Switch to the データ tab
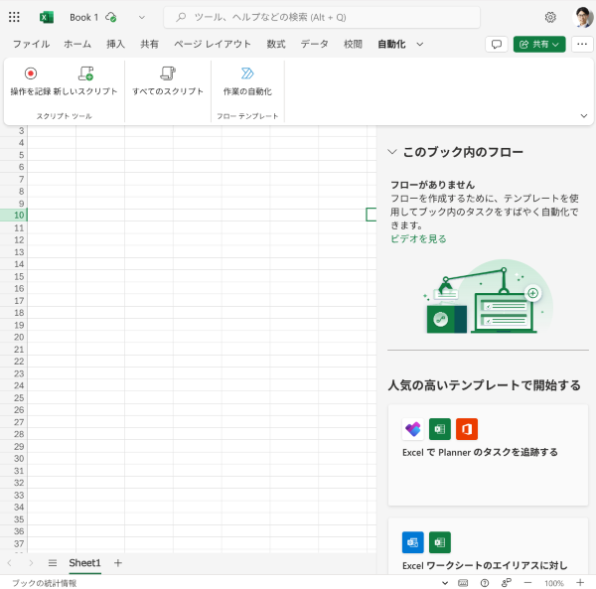This screenshot has width=596, height=589. (x=314, y=45)
